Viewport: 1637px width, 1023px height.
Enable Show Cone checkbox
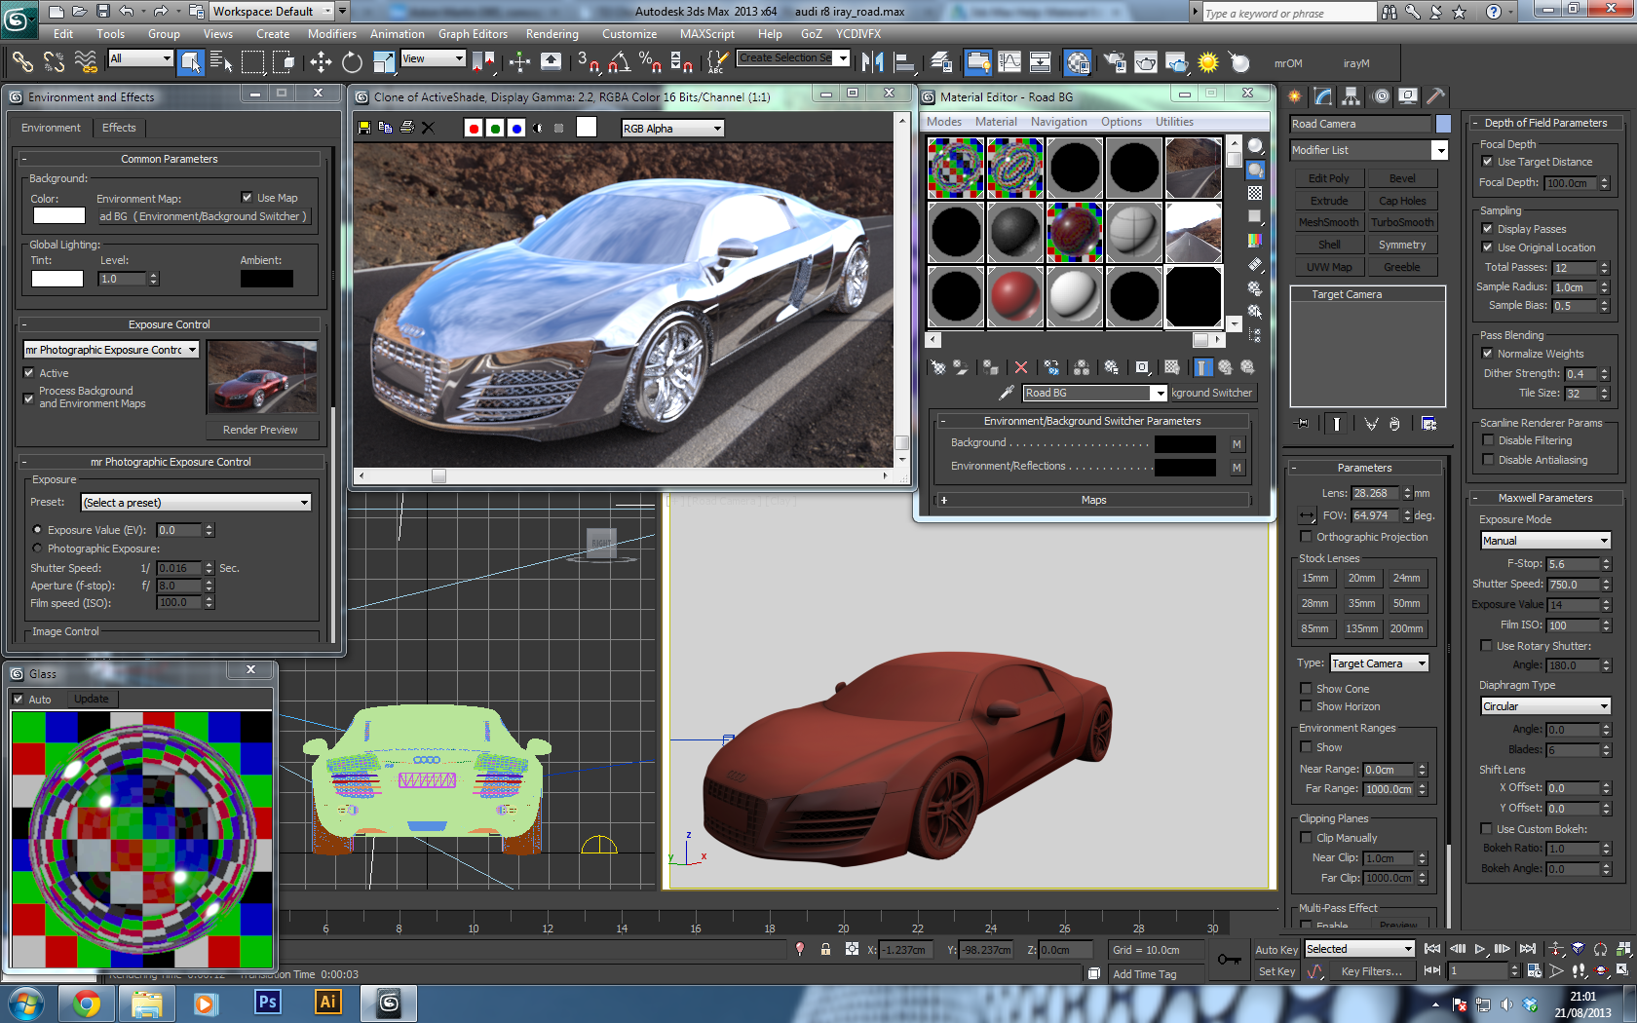1306,689
